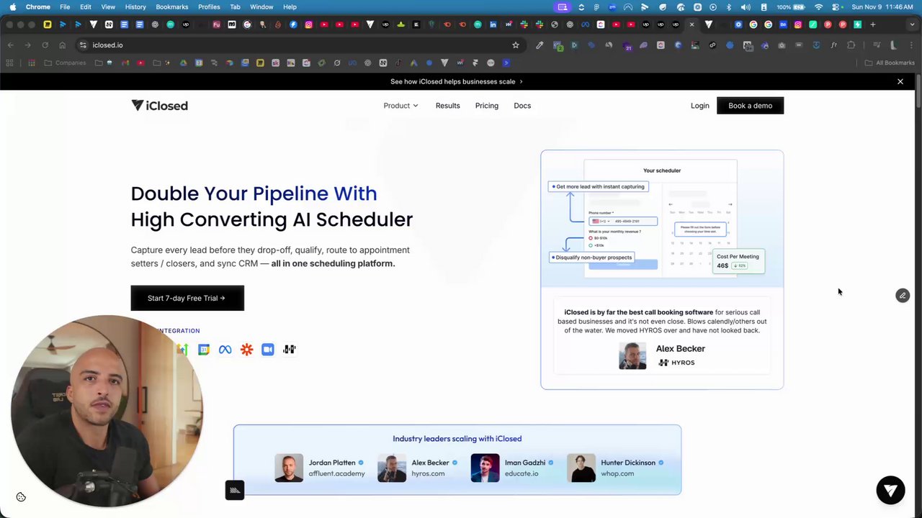Click the Meta integration icon
922x518 pixels.
click(x=225, y=350)
